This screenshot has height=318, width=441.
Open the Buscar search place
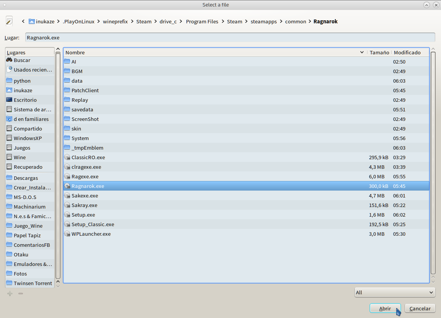30,60
